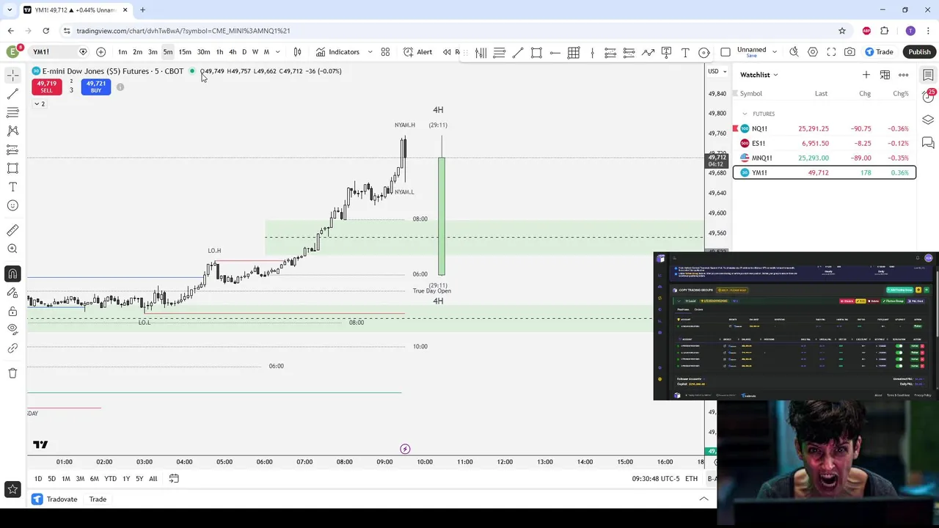Screen dimensions: 939x528
Task: Set the chart range to YTD
Action: coord(110,479)
